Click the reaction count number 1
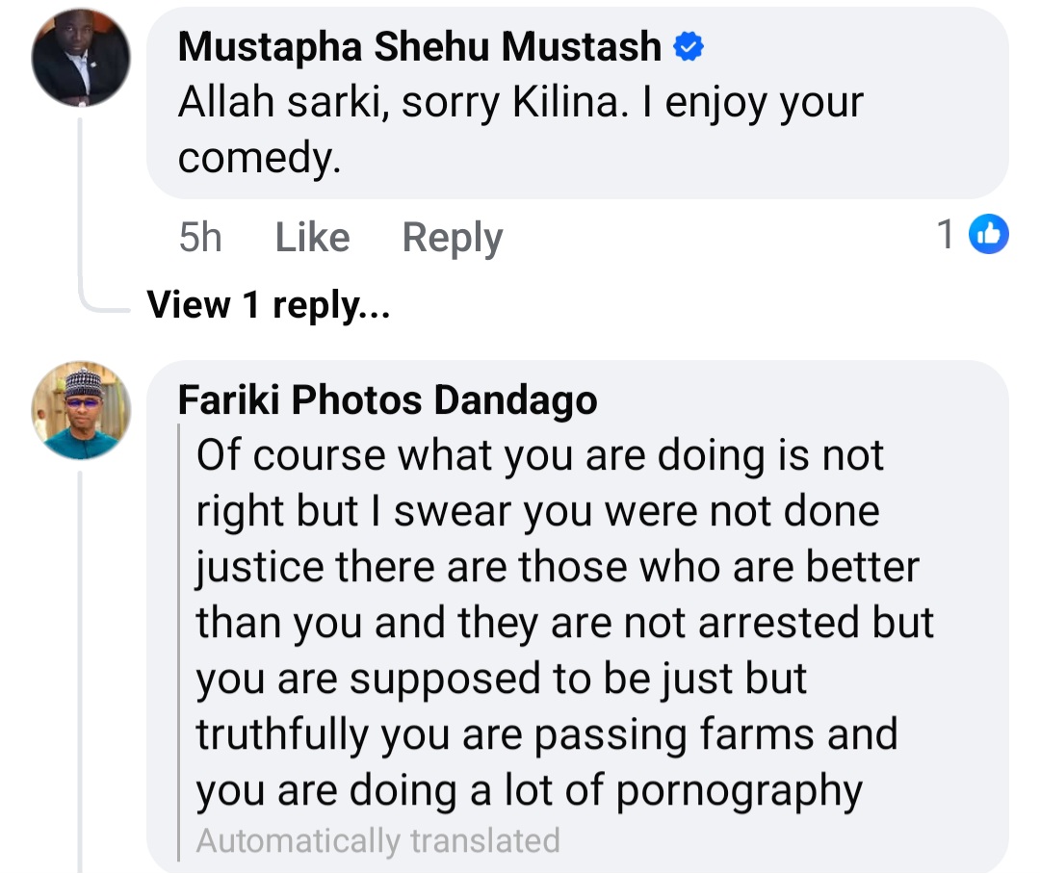 947,235
